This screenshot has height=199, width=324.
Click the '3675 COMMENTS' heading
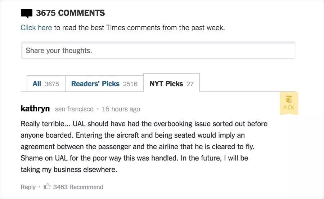tap(70, 13)
